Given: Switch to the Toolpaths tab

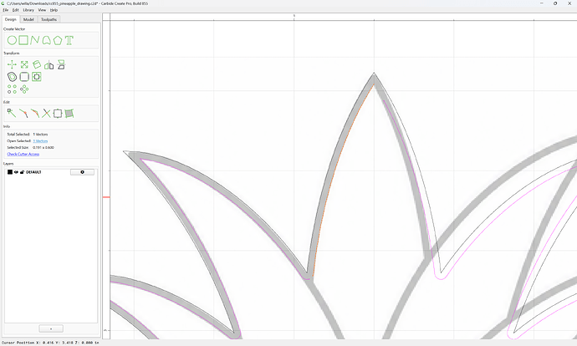Looking at the screenshot, I should 49,19.
